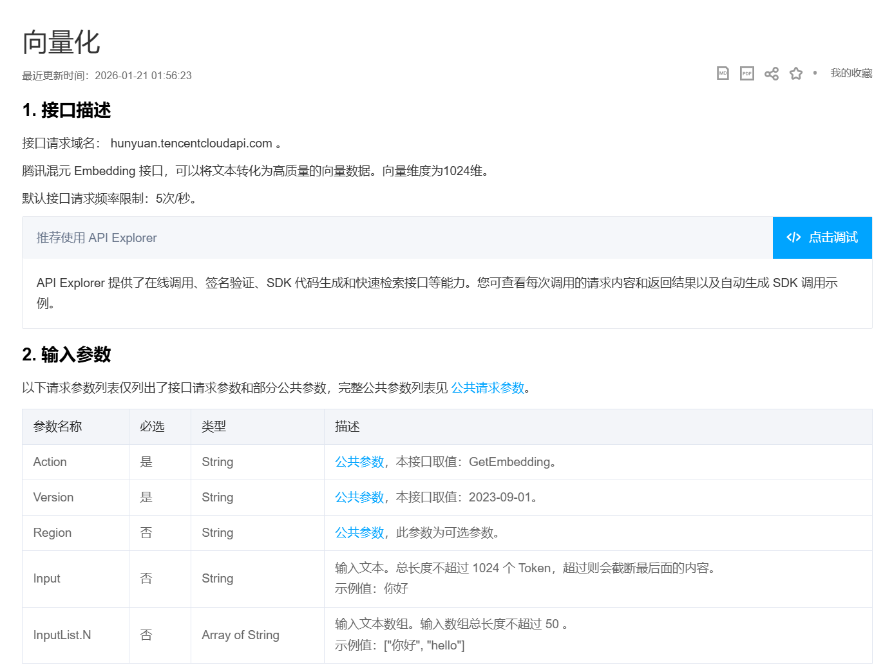883x672 pixels.
Task: Click the 点击调试 button
Action: 822,238
